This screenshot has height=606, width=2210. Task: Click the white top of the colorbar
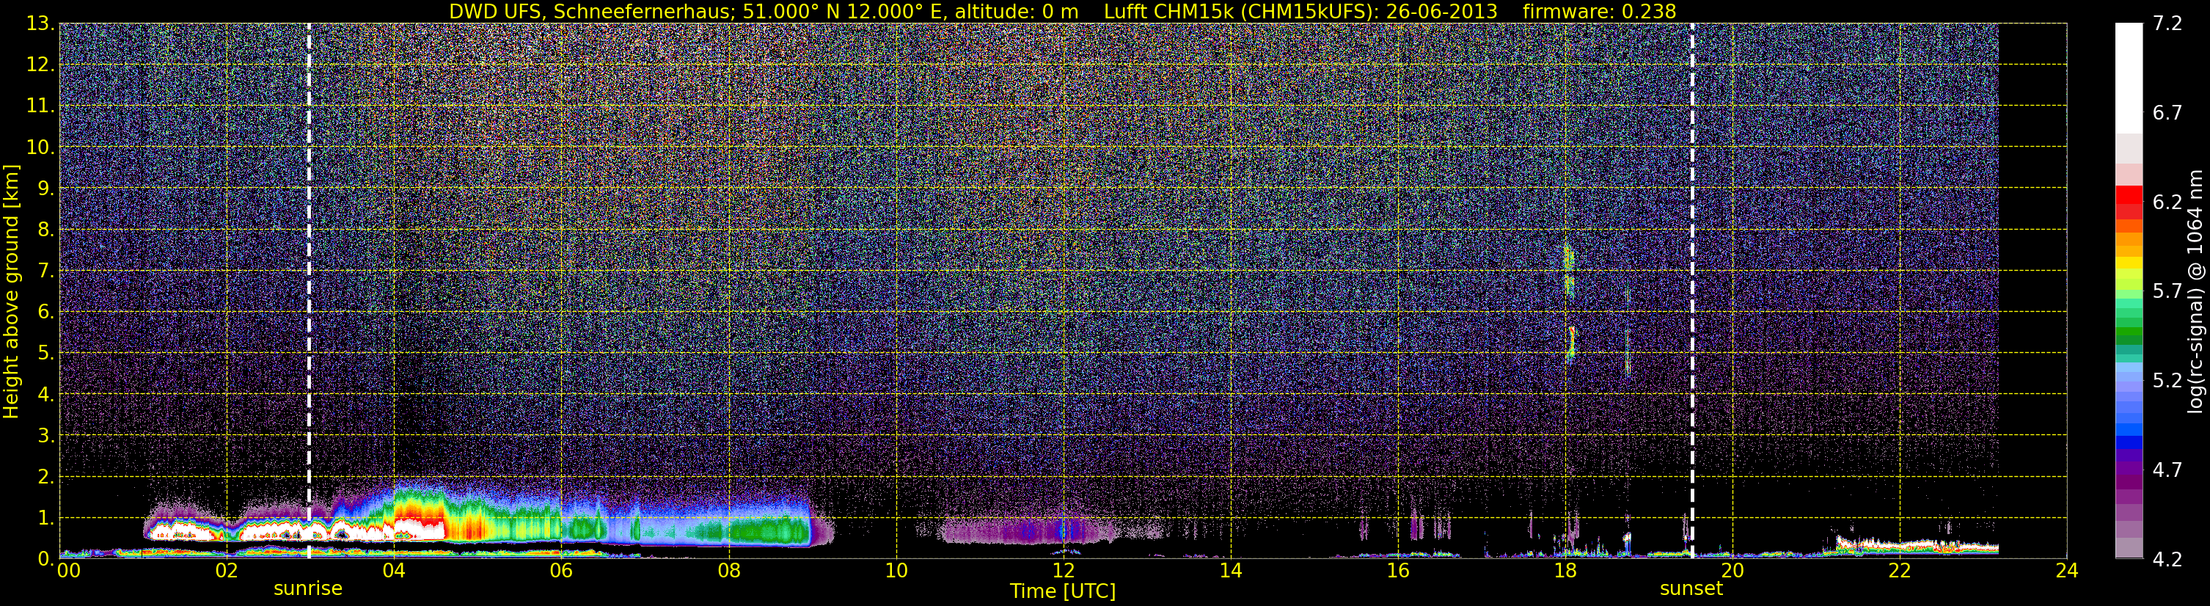(2129, 77)
